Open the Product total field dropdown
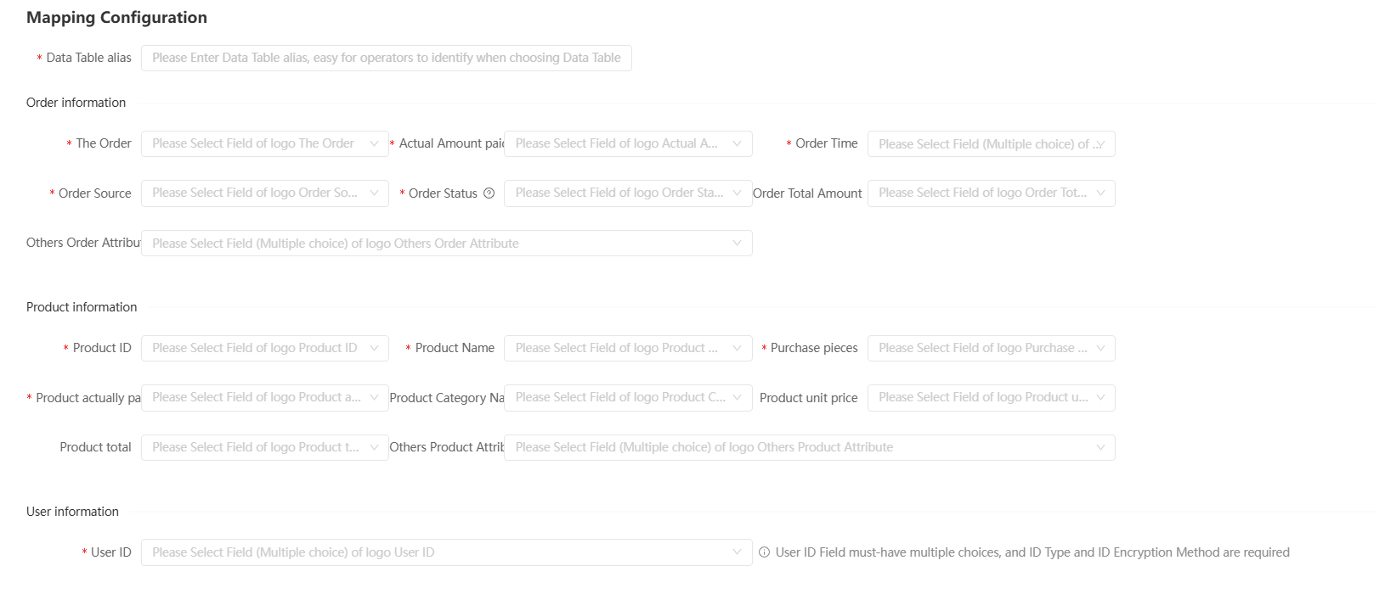The image size is (1385, 594). click(264, 447)
